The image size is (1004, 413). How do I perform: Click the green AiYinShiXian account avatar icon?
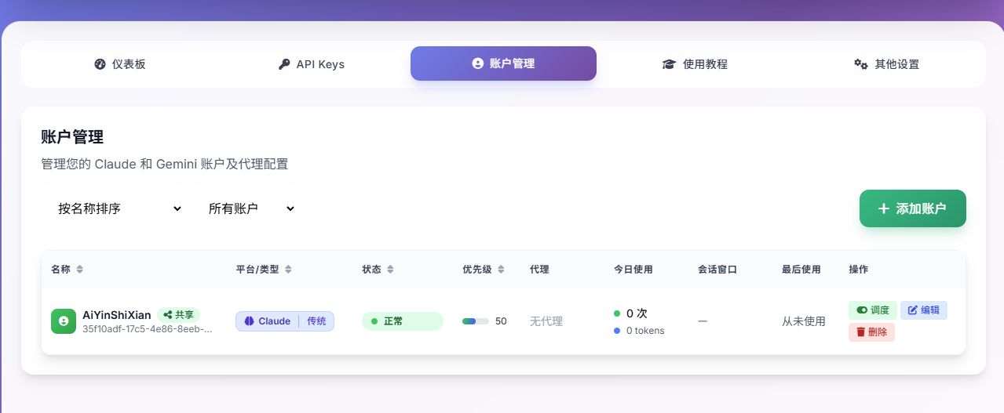pos(64,321)
